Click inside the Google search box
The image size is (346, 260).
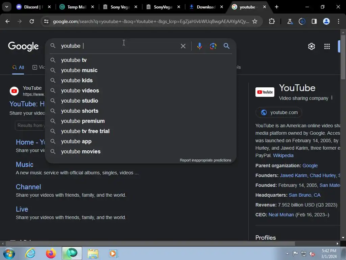click(x=119, y=46)
